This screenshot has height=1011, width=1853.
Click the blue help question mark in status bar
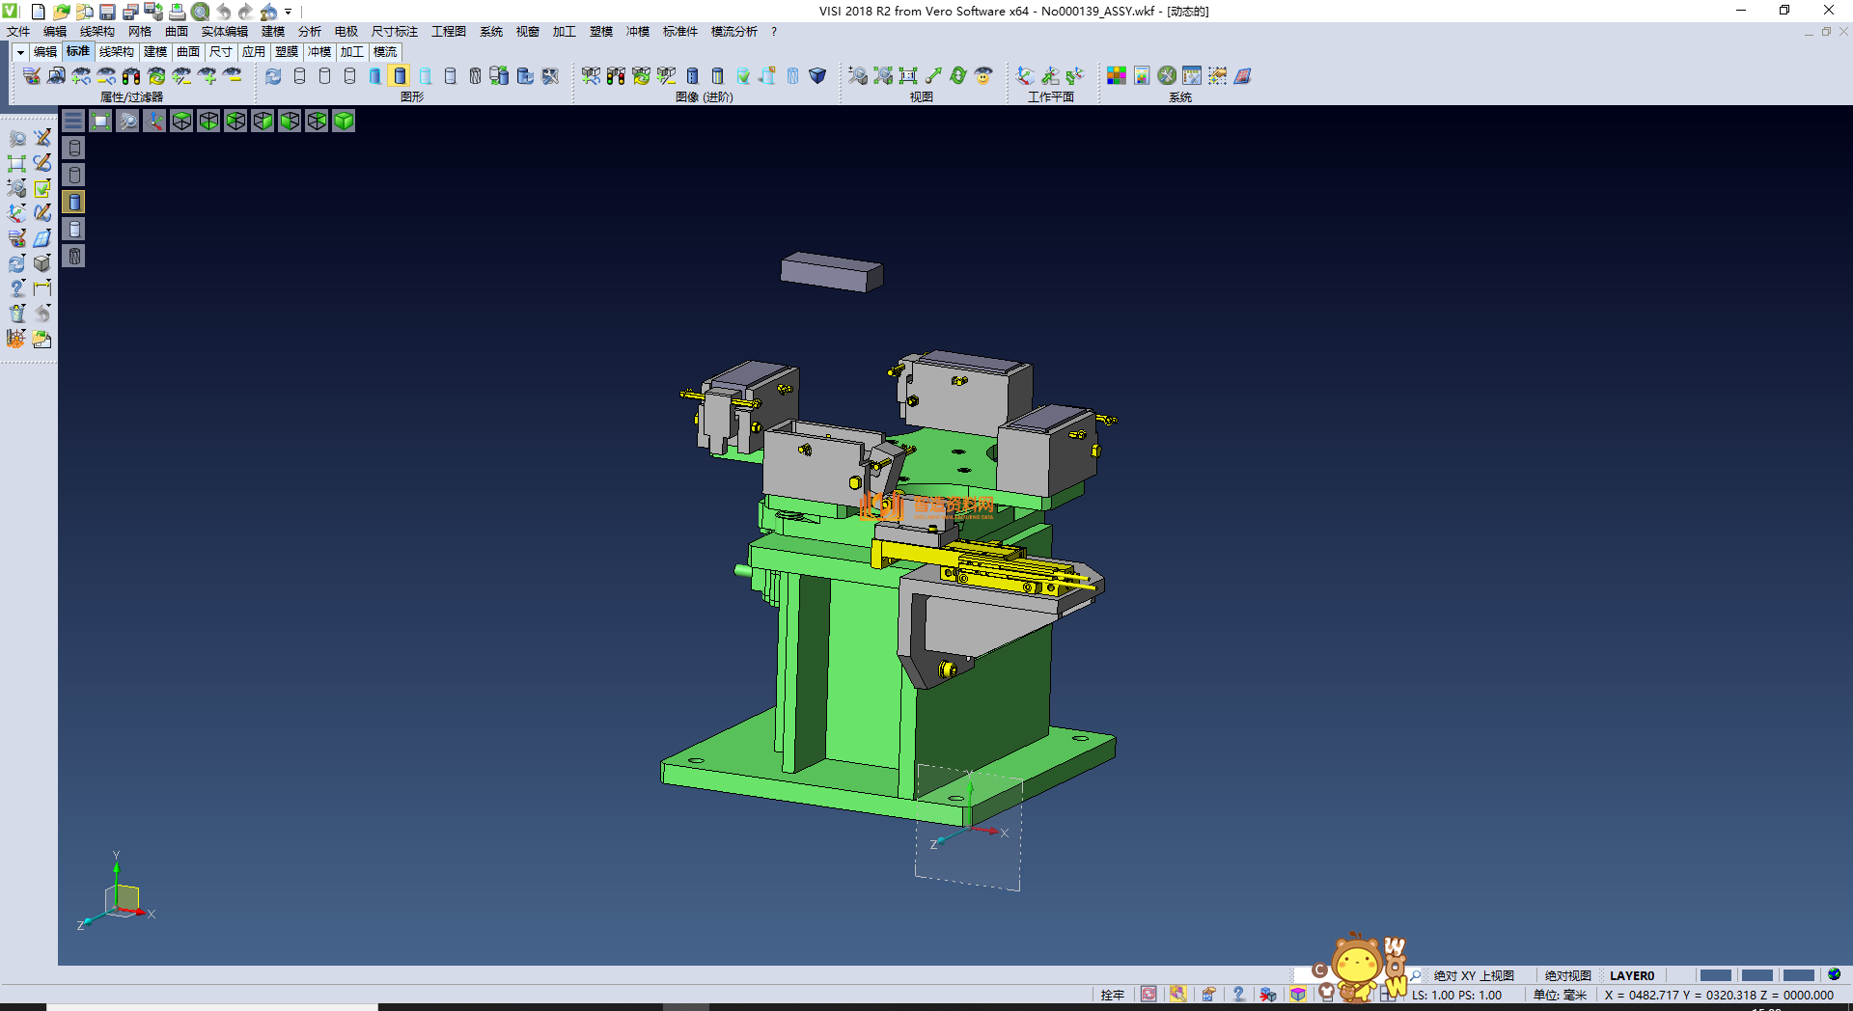coord(1238,995)
